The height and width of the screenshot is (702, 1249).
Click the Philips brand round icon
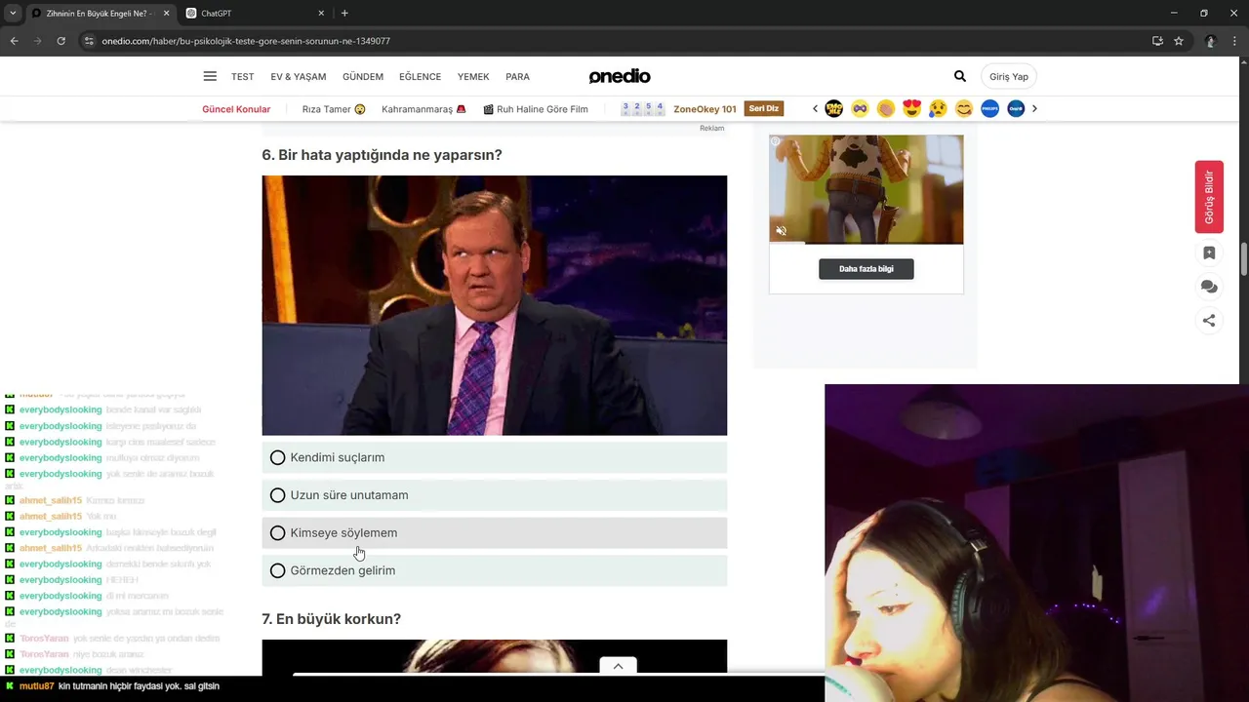[989, 109]
